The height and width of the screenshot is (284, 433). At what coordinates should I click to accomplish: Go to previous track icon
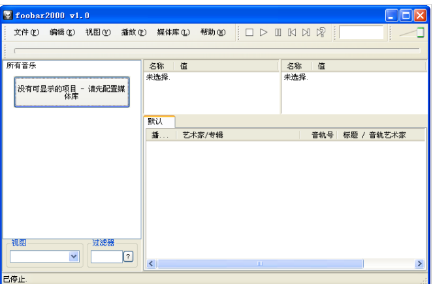point(292,33)
